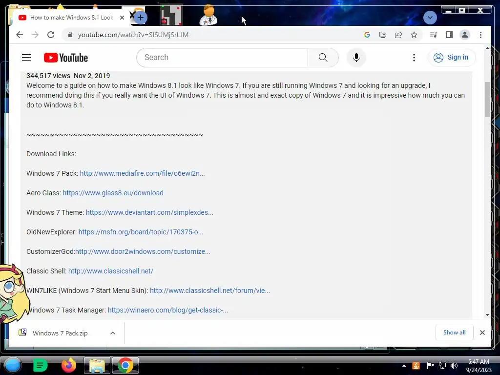View site info via padlock icon
Image resolution: width=500 pixels, height=375 pixels.
point(70,35)
